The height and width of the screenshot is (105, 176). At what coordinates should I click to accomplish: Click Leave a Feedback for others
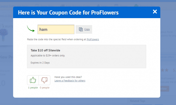(70, 81)
